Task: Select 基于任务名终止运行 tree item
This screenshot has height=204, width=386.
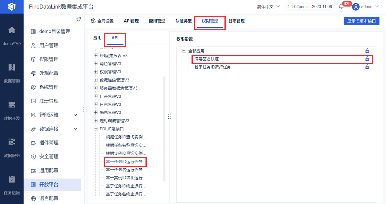Action: tap(126, 194)
